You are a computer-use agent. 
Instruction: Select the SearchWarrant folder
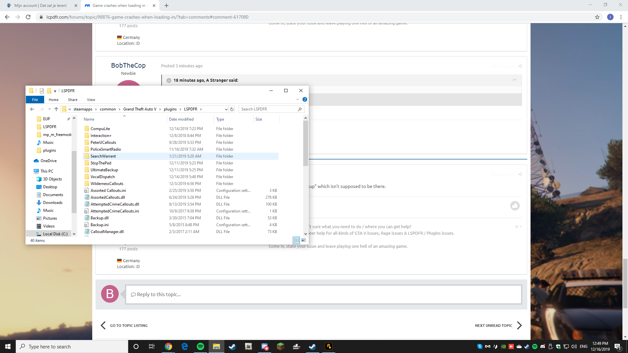(x=103, y=156)
